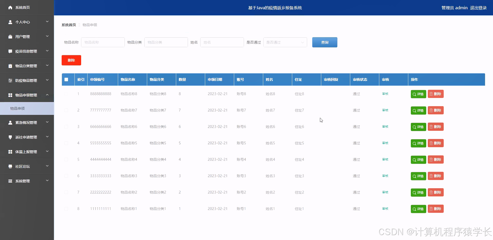Click the user icon next to 个人中心
The height and width of the screenshot is (240, 493).
10,22
